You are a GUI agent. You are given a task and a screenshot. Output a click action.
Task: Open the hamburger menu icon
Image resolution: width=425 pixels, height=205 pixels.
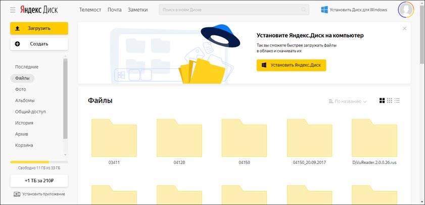coord(13,10)
